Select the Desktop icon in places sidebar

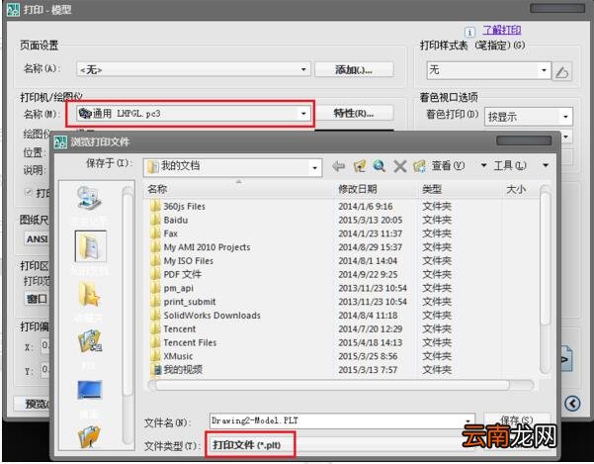[x=90, y=390]
